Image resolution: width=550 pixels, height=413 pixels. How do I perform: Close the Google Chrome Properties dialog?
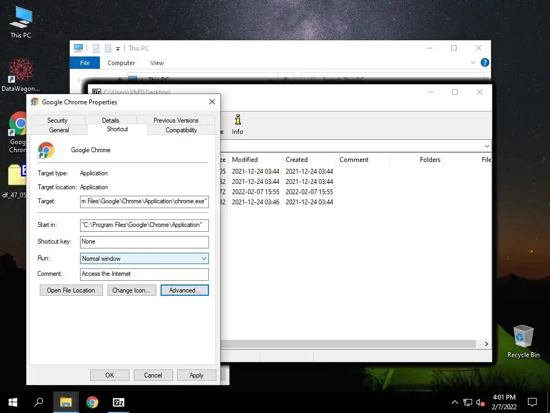tap(212, 102)
